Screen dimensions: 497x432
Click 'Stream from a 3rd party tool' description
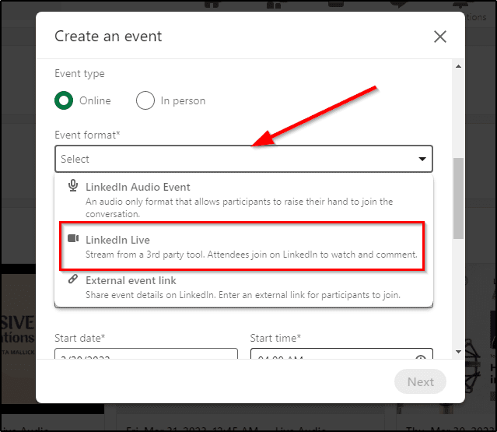pyautogui.click(x=251, y=255)
